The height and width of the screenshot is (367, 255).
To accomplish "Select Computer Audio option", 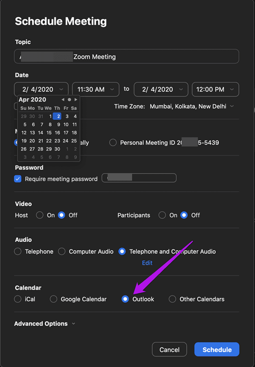I will point(62,251).
